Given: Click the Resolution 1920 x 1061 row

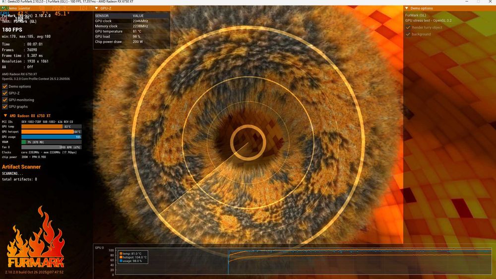Looking at the screenshot, I should pyautogui.click(x=25, y=62).
